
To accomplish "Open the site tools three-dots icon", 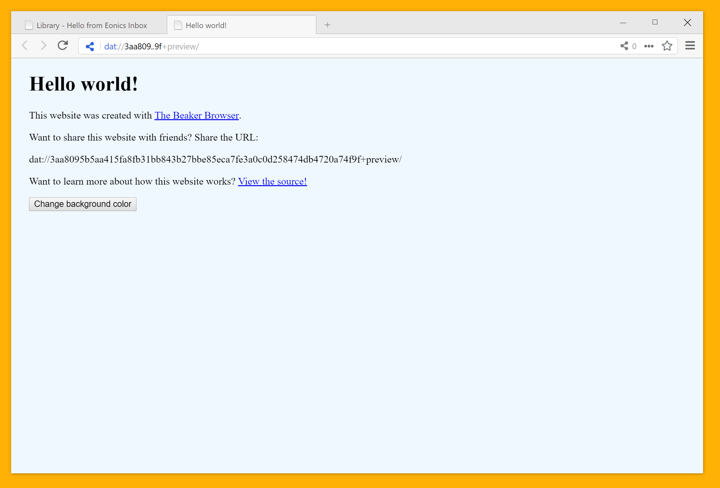I will click(648, 46).
